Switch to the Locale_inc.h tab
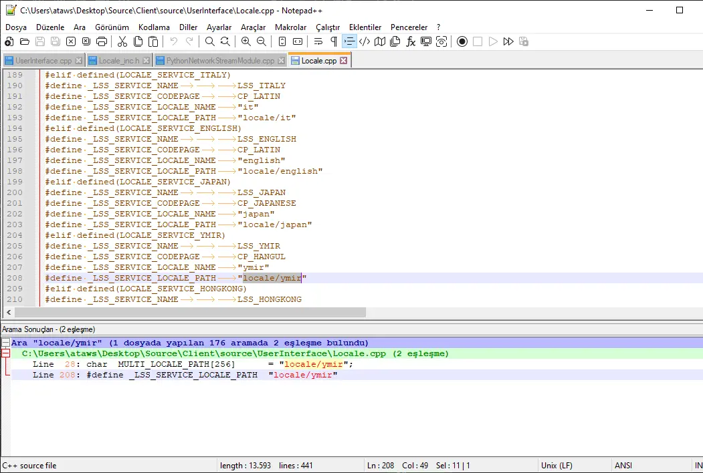Screen dimensions: 703x473 (119, 61)
